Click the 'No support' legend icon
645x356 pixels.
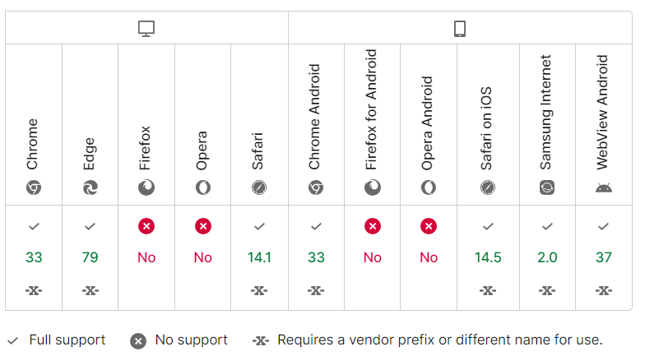[x=138, y=340]
